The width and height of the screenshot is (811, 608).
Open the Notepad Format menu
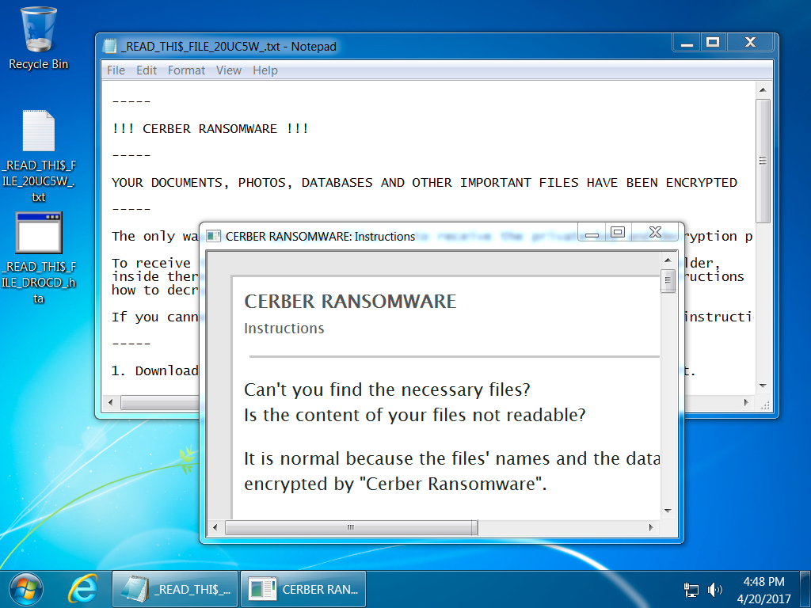pyautogui.click(x=186, y=70)
